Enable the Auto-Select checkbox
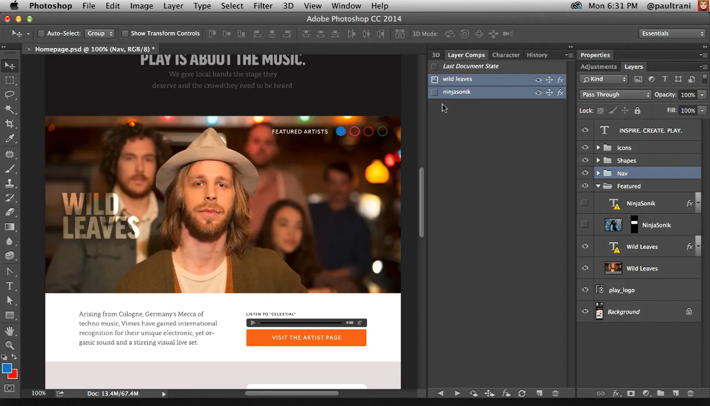710x406 pixels. [41, 33]
